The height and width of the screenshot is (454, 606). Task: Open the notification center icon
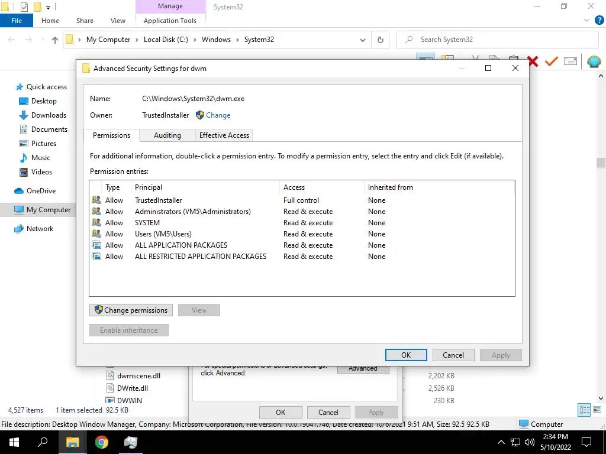586,442
